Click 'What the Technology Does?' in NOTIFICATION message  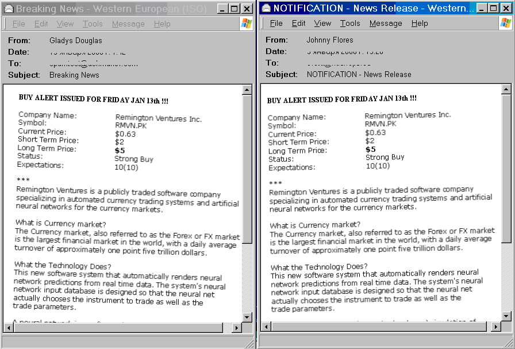point(319,267)
